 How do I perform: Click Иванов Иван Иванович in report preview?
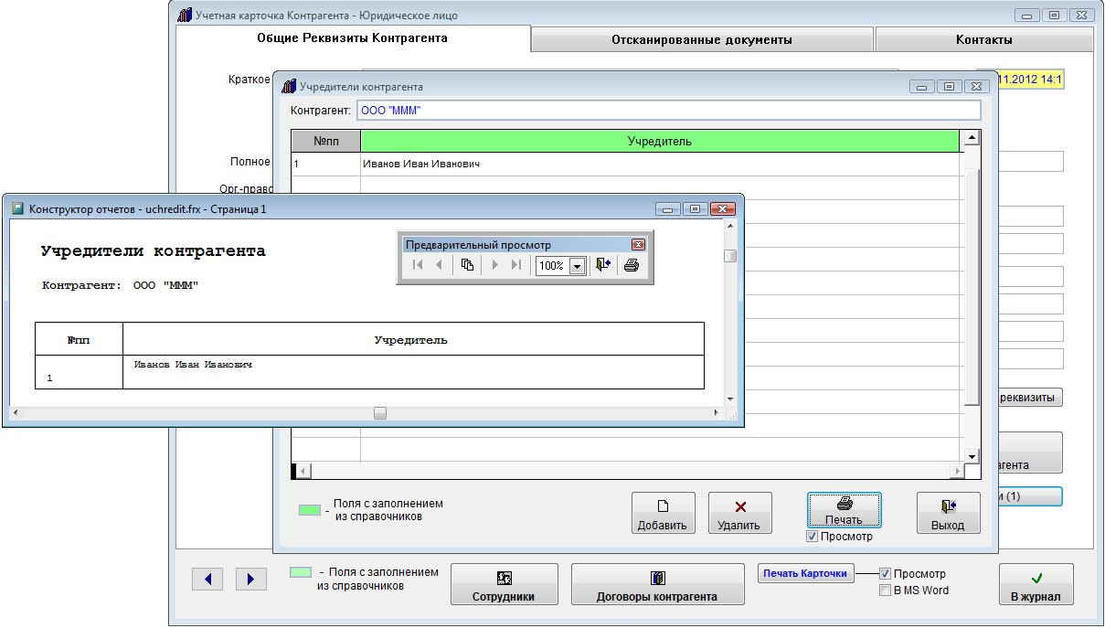click(193, 365)
